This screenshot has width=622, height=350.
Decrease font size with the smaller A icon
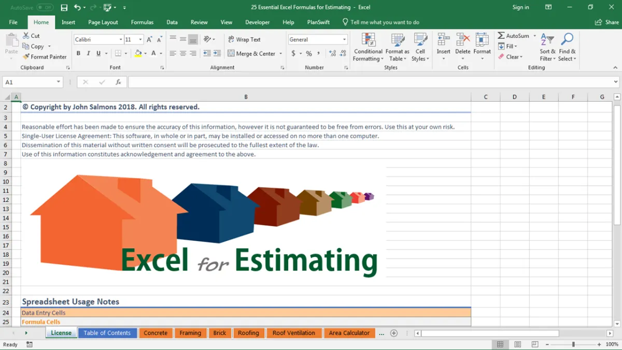159,39
